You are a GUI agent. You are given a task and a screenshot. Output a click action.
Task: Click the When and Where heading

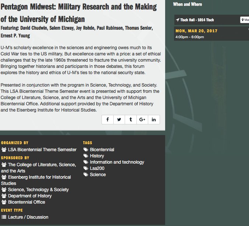click(x=188, y=4)
